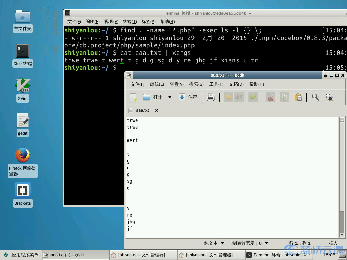Click the "jhg" line in gedit
Screen dimensions: 347x260
[x=131, y=222]
